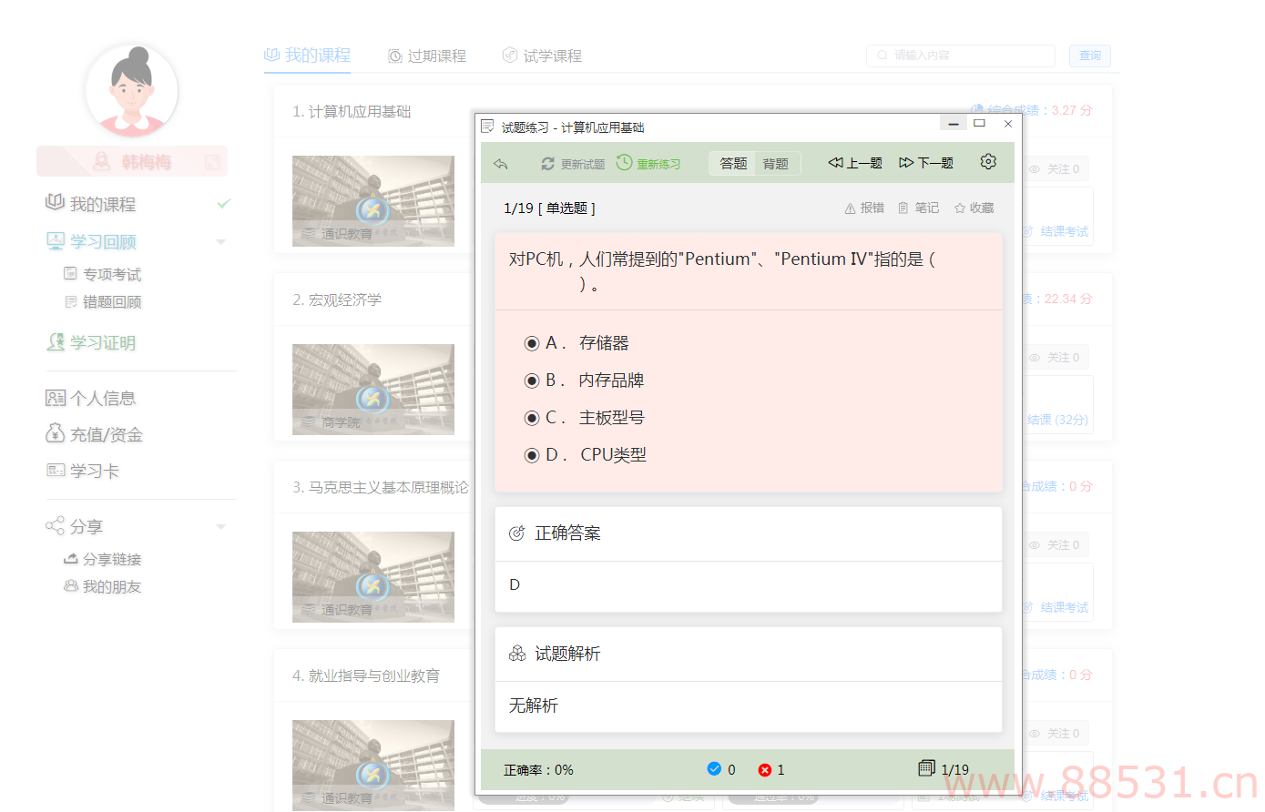Click username 韩梅梅 button
The width and height of the screenshot is (1265, 812).
[x=132, y=162]
